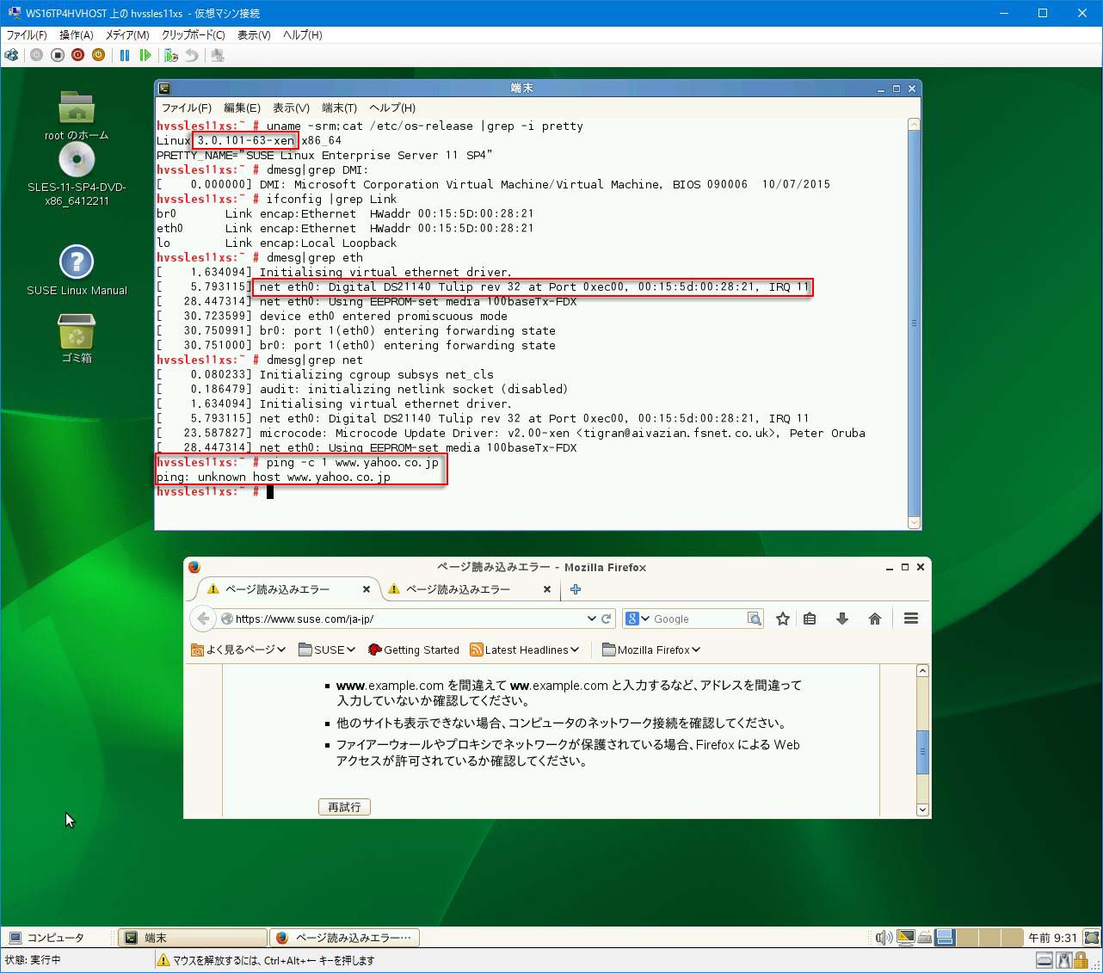Click the clock showing 午前 9:31
This screenshot has height=973, width=1103.
[x=1052, y=938]
